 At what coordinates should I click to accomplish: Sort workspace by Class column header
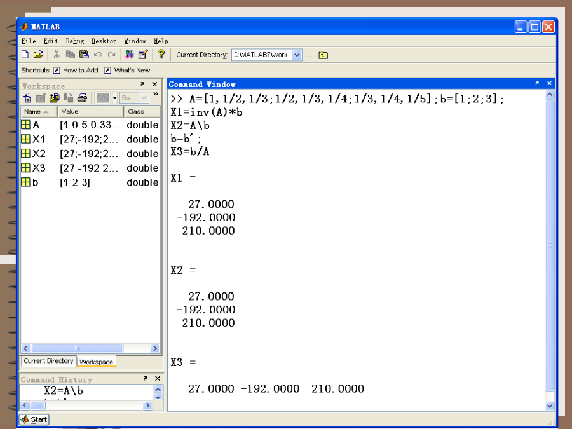[142, 112]
